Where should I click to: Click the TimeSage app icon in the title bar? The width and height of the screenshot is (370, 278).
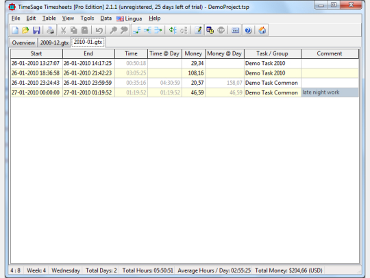click(x=12, y=7)
